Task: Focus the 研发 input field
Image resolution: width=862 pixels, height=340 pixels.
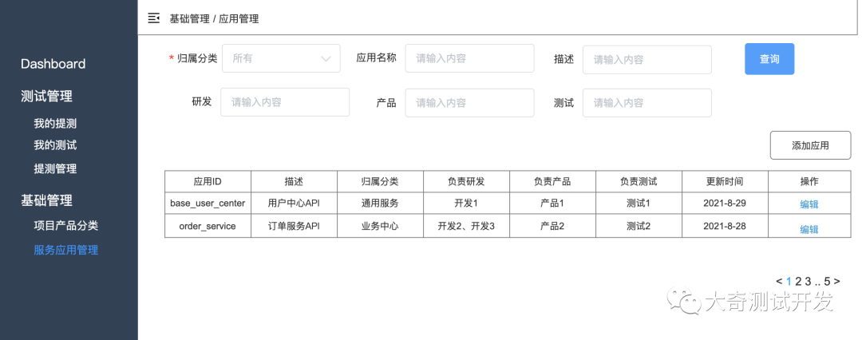Action: 285,102
